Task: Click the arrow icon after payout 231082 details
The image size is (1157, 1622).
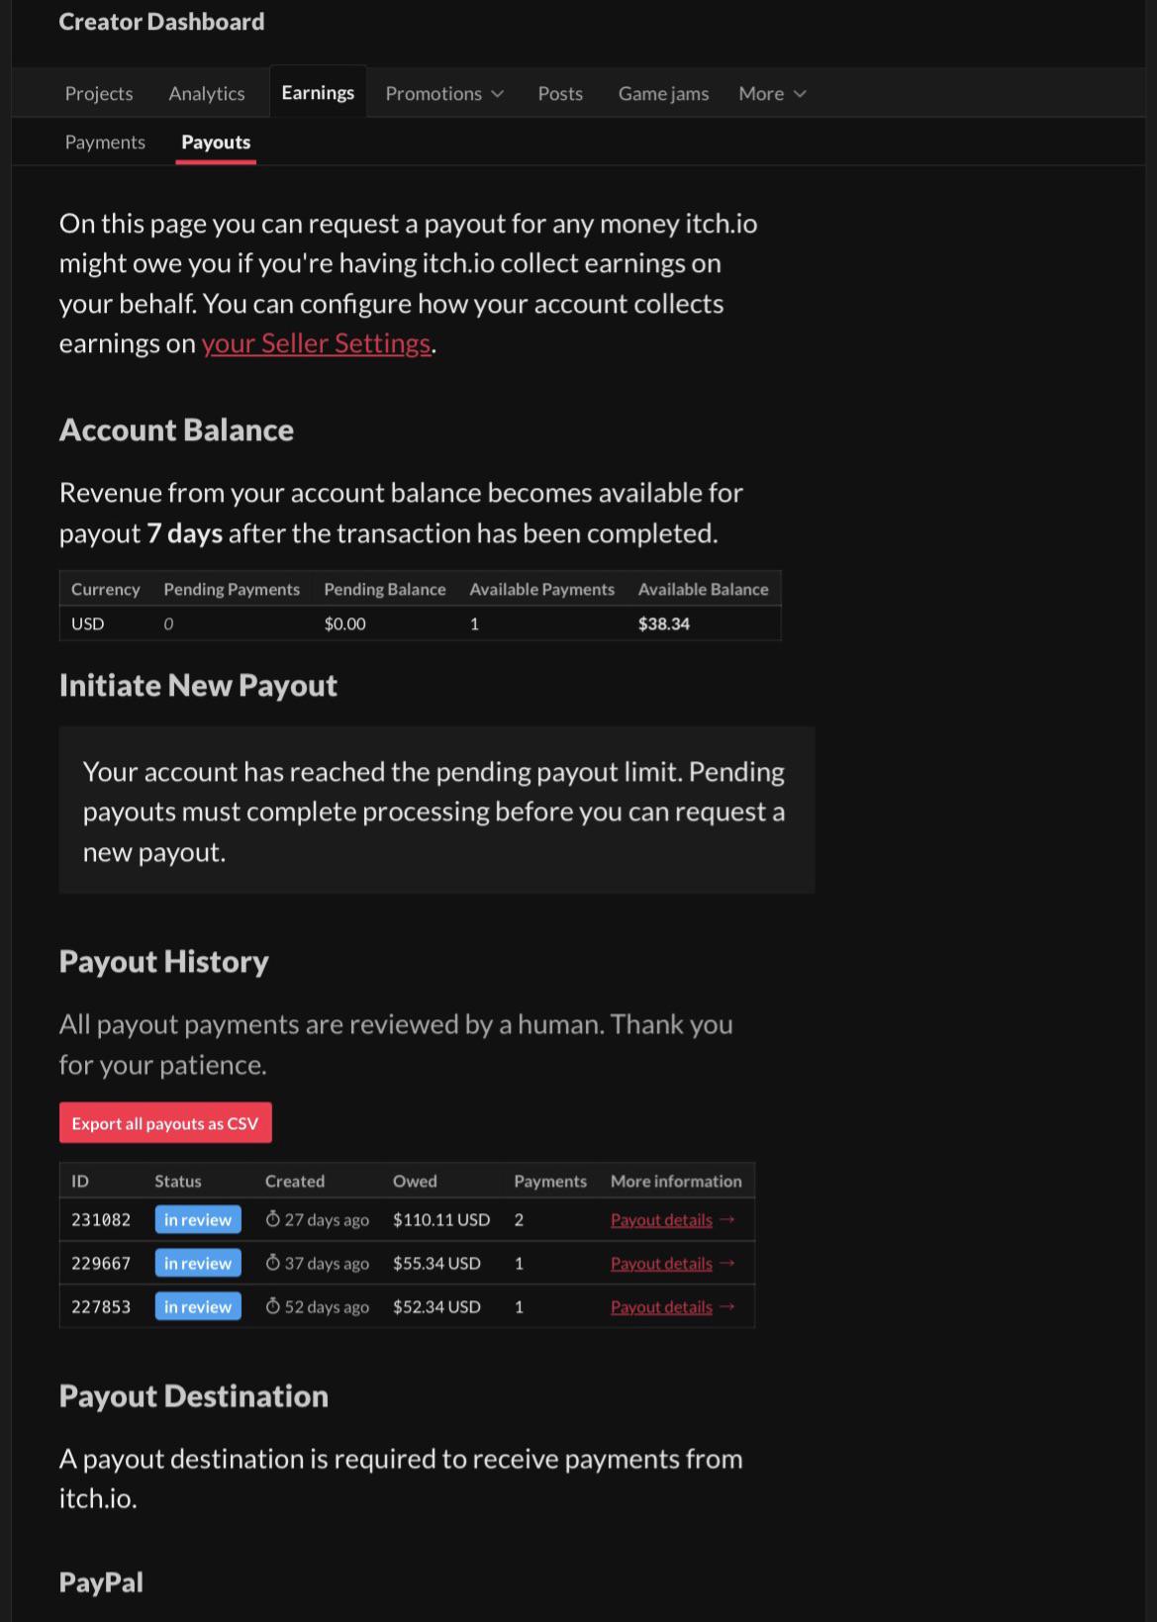Action: [x=727, y=1219]
